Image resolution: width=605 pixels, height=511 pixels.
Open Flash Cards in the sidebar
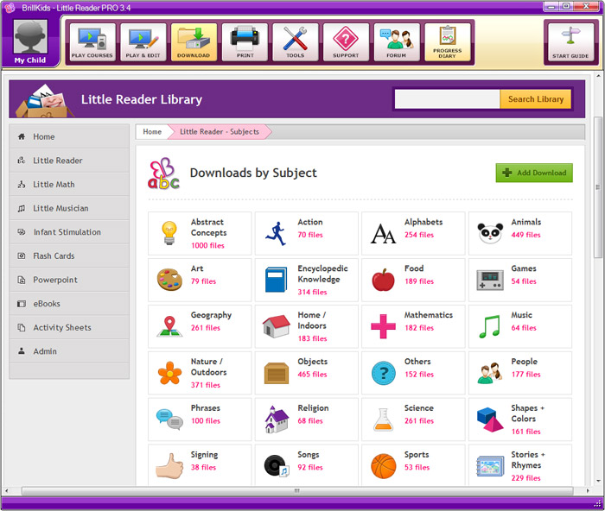(x=69, y=255)
